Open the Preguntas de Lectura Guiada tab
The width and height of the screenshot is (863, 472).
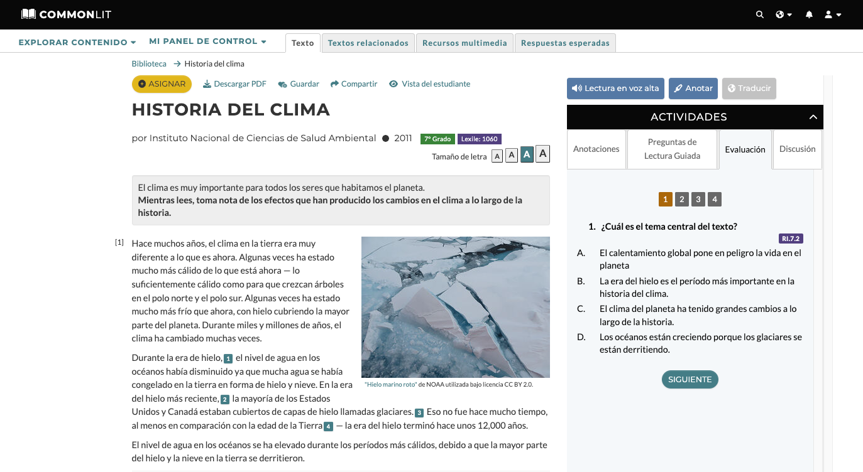[x=672, y=149]
